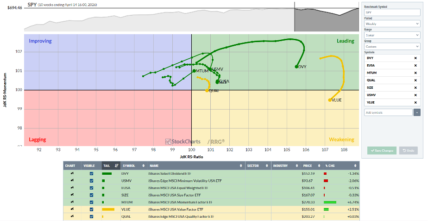Select iShares MSCI USA Value Factor ETF name

[x=176, y=209]
